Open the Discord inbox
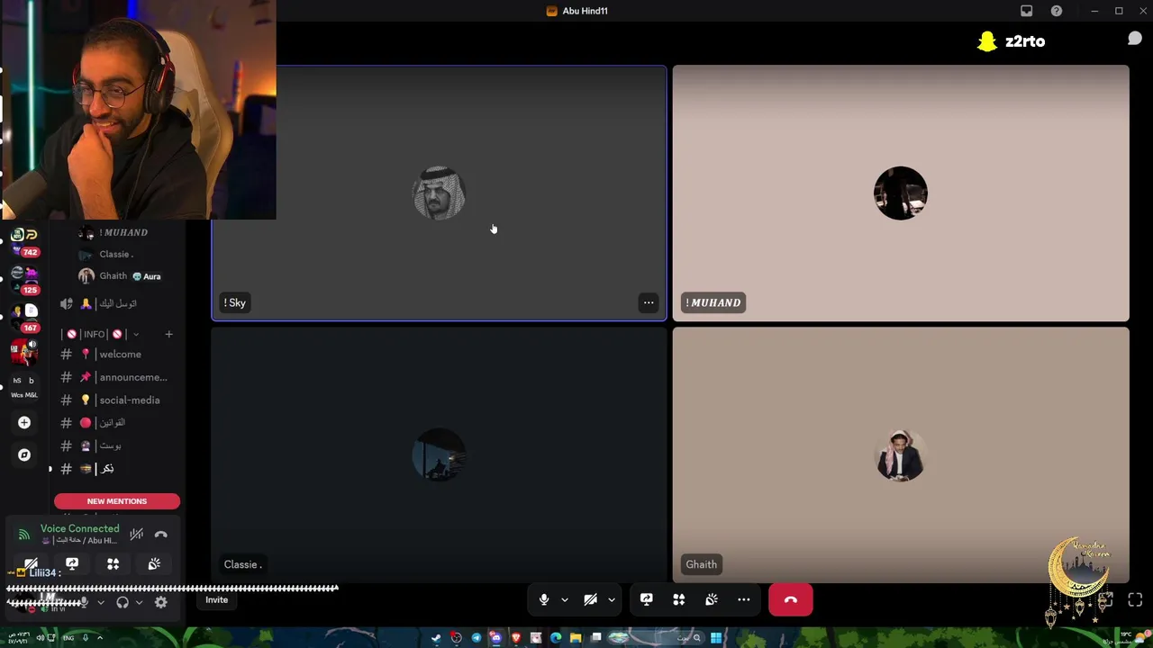Screen dimensions: 1153x648 [1026, 11]
